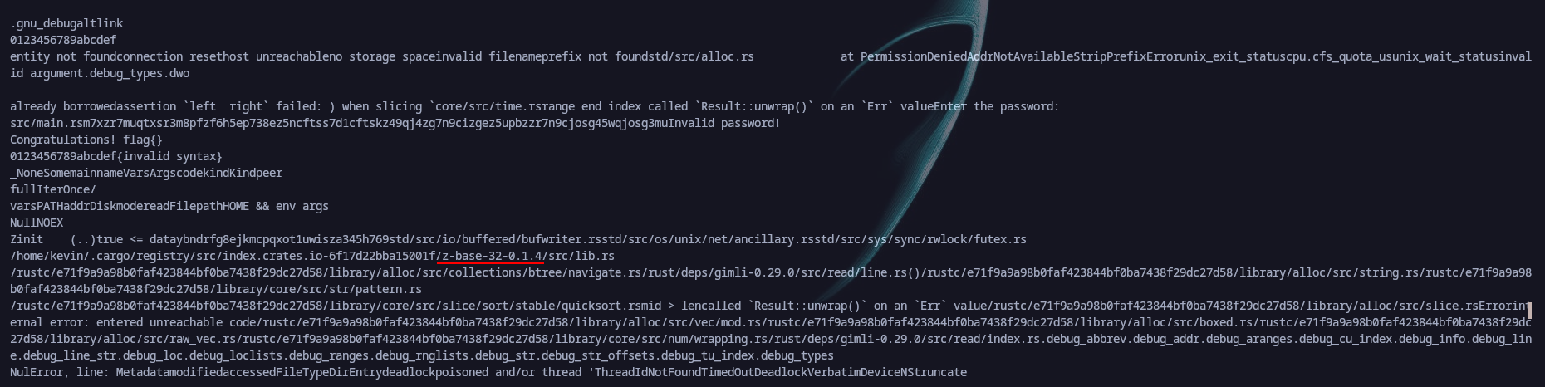The width and height of the screenshot is (1545, 387).
Task: Click the "Zinit" text
Action: [x=27, y=239]
